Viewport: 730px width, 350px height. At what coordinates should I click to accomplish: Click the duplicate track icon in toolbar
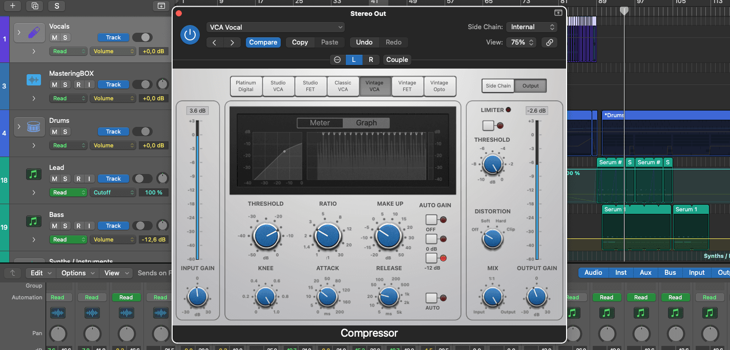[35, 6]
